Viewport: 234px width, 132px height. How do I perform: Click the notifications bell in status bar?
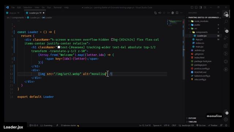(226, 125)
